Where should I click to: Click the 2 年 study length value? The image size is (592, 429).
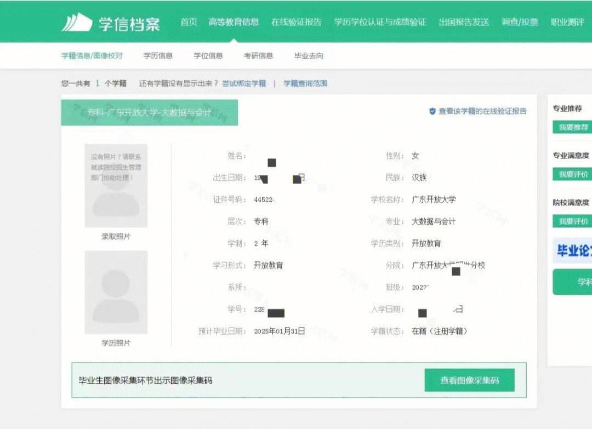261,243
